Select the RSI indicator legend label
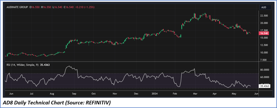This screenshot has width=277, height=108. point(22,65)
